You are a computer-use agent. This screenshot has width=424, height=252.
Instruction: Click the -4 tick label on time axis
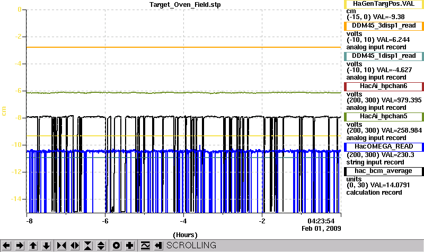click(x=183, y=221)
